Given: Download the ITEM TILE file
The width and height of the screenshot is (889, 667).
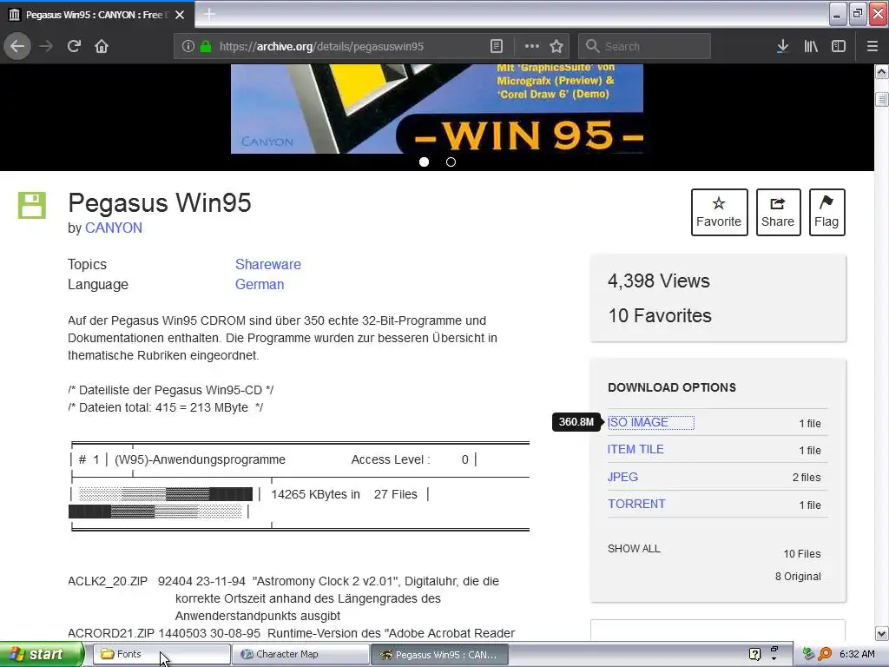Looking at the screenshot, I should 635,449.
